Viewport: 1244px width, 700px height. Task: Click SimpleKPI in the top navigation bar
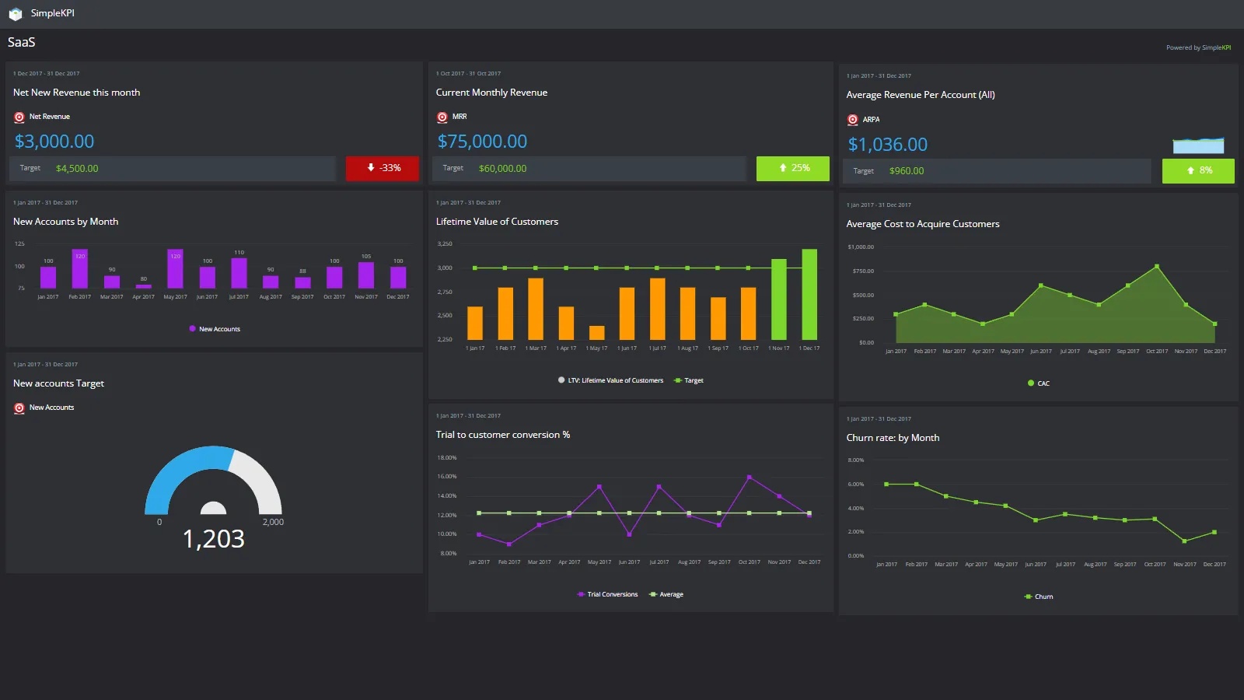click(51, 12)
